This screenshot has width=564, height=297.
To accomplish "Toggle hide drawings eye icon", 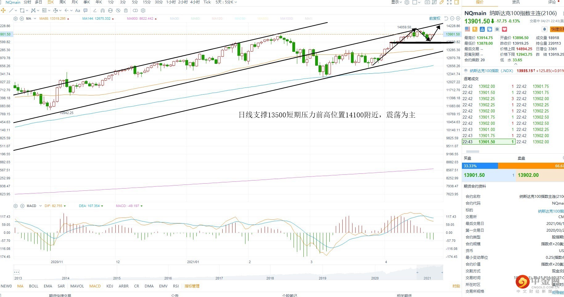I will click(x=118, y=10).
